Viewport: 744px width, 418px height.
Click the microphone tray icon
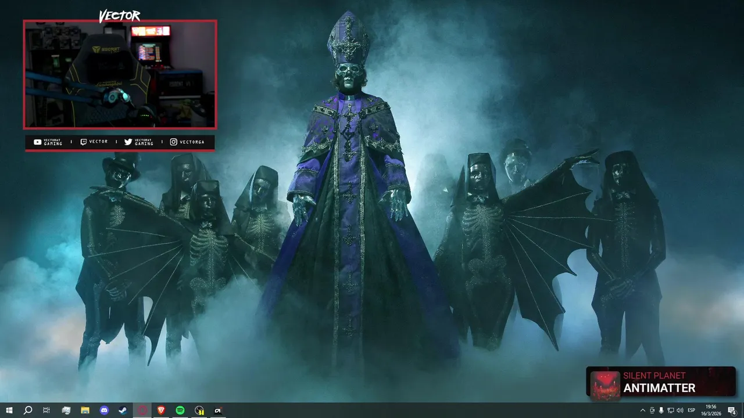pos(661,410)
